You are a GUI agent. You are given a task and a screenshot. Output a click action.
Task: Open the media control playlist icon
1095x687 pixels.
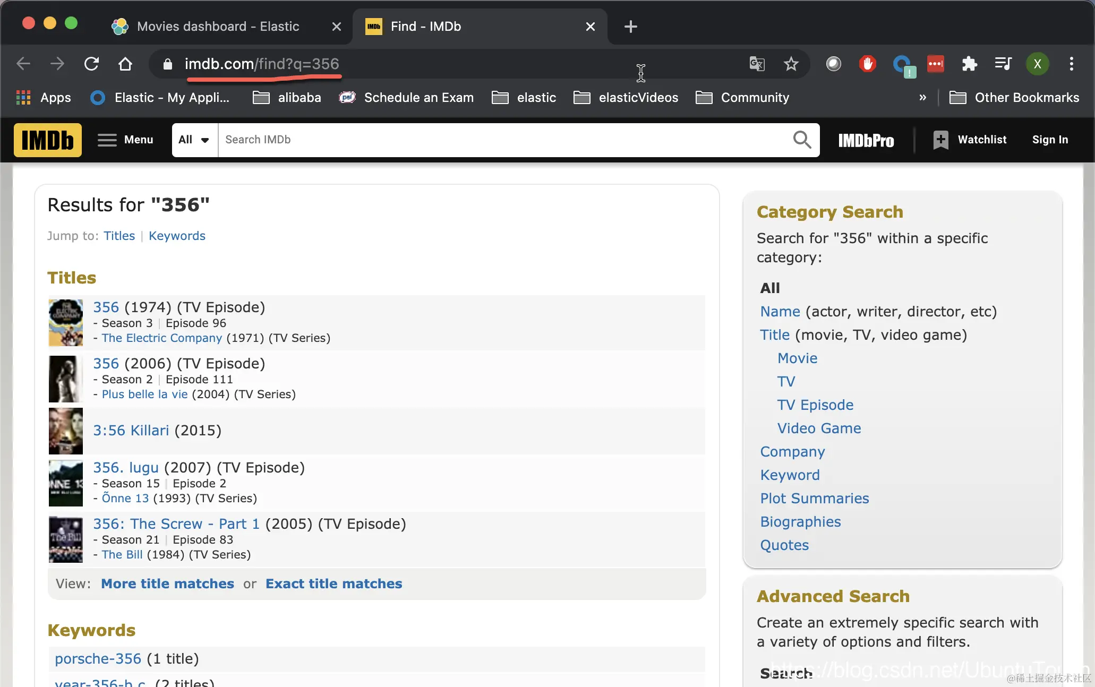pos(1003,64)
